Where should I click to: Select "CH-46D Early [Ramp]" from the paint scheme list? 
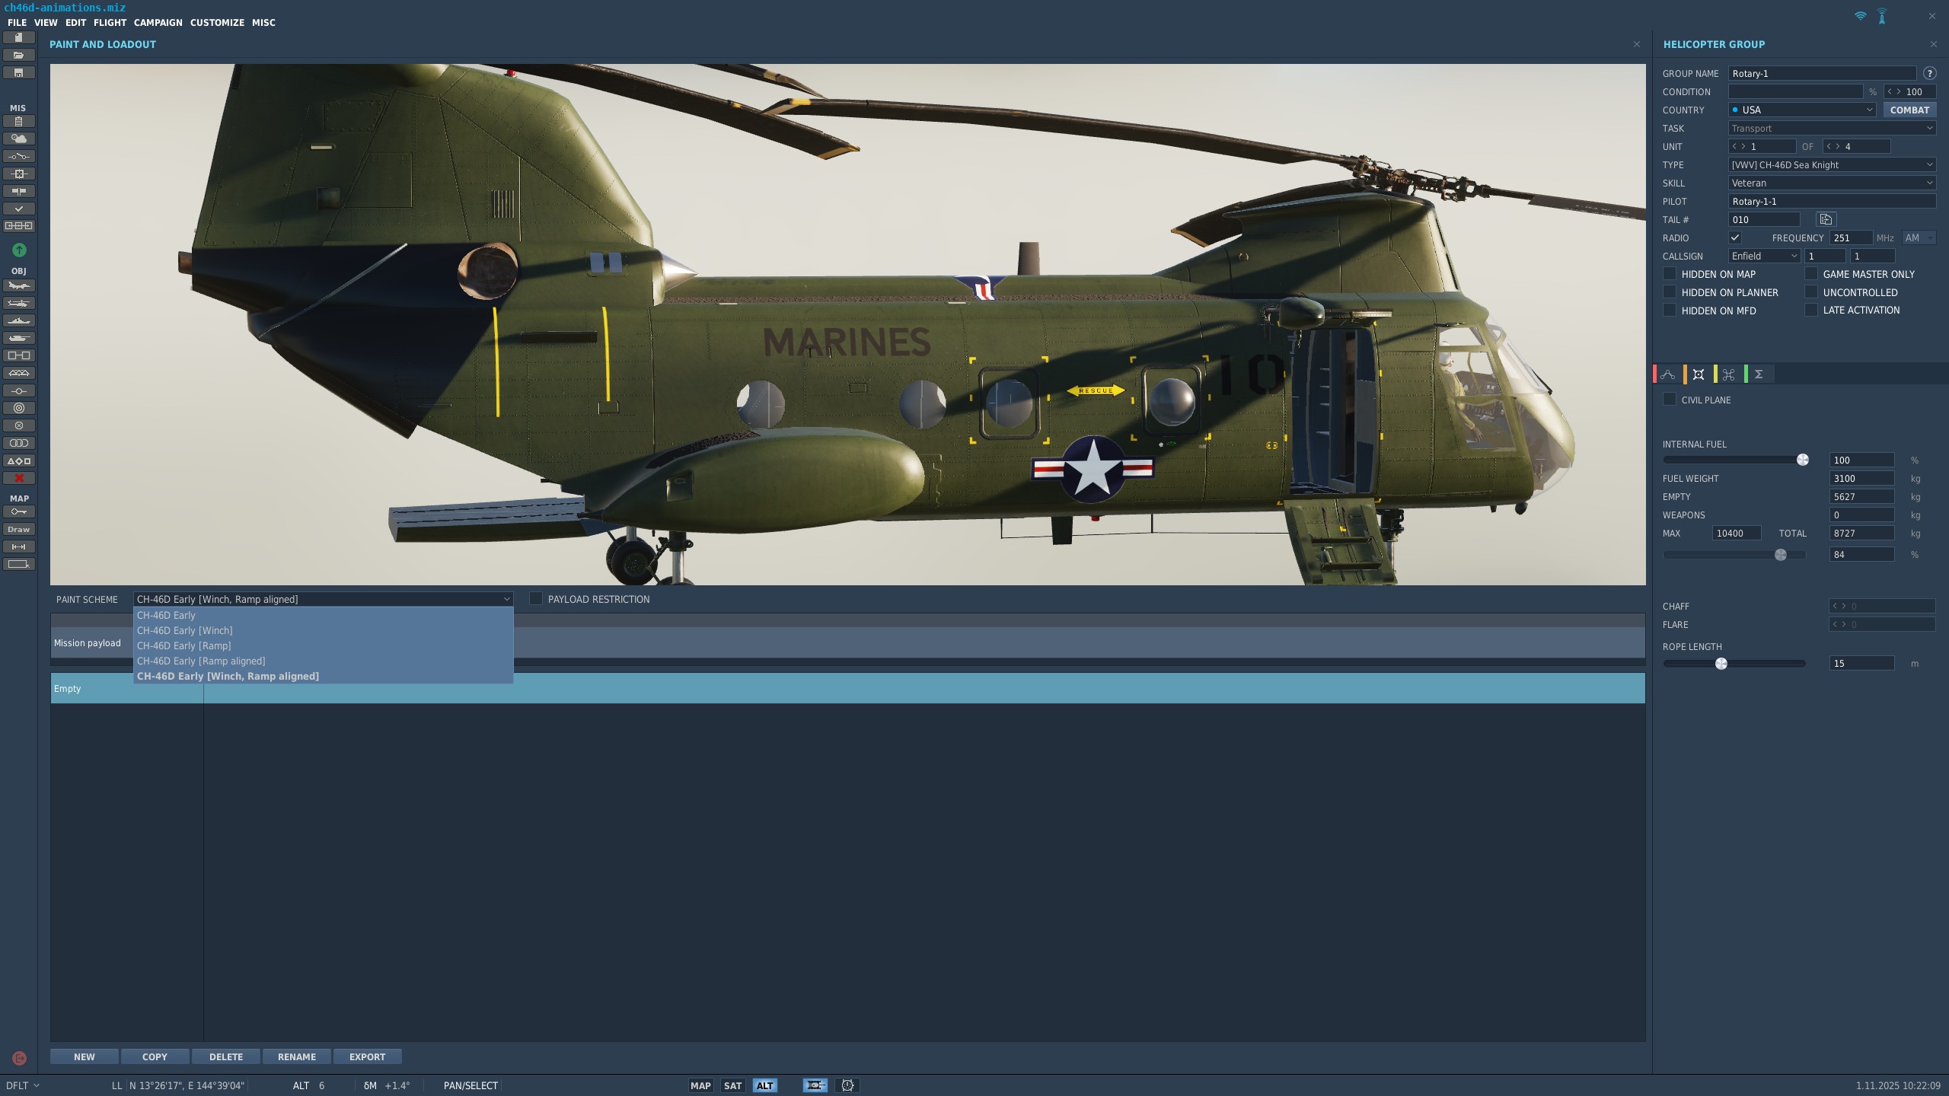tap(184, 645)
